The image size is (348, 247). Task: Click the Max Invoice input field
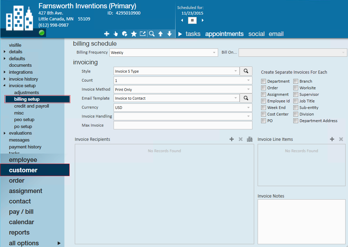[x=183, y=125]
